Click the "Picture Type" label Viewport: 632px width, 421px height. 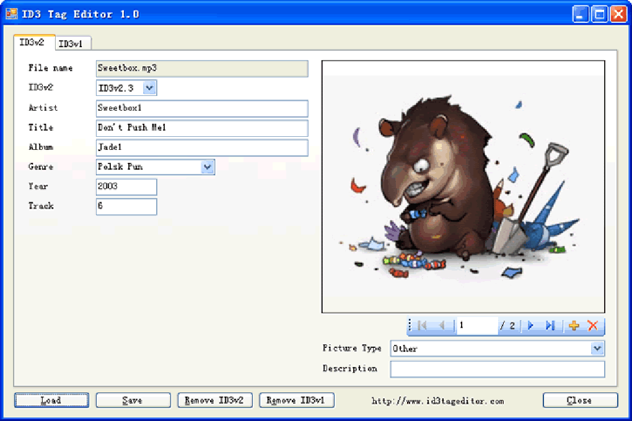point(351,349)
